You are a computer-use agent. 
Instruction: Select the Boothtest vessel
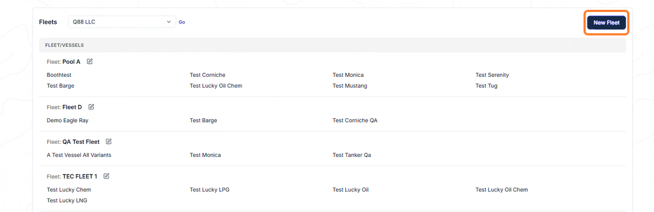[62, 75]
